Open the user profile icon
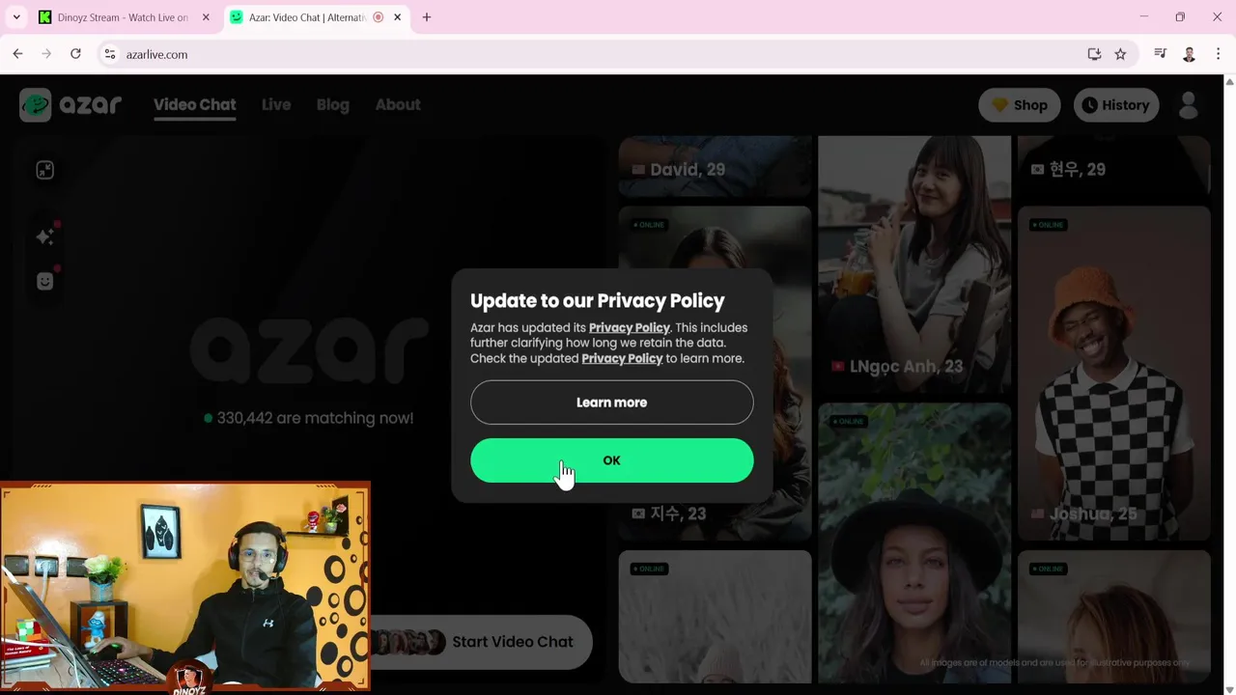 click(x=1189, y=105)
